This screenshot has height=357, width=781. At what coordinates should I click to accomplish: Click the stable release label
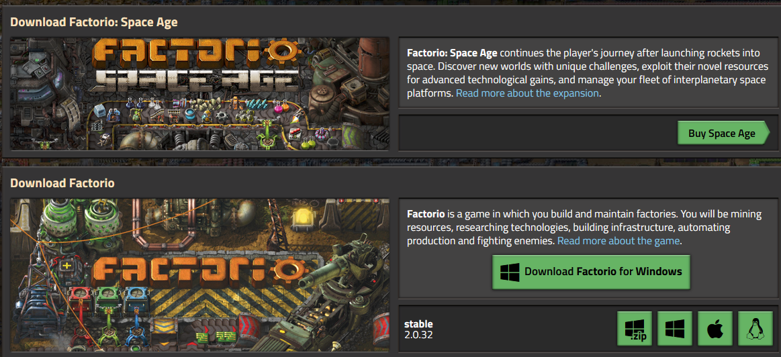[418, 324]
